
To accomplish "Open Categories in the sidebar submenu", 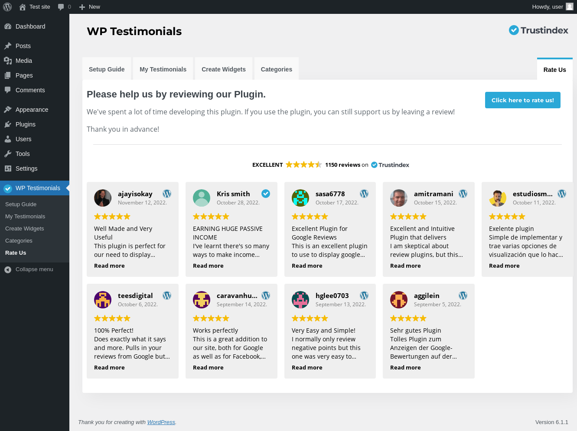I will coord(19,241).
